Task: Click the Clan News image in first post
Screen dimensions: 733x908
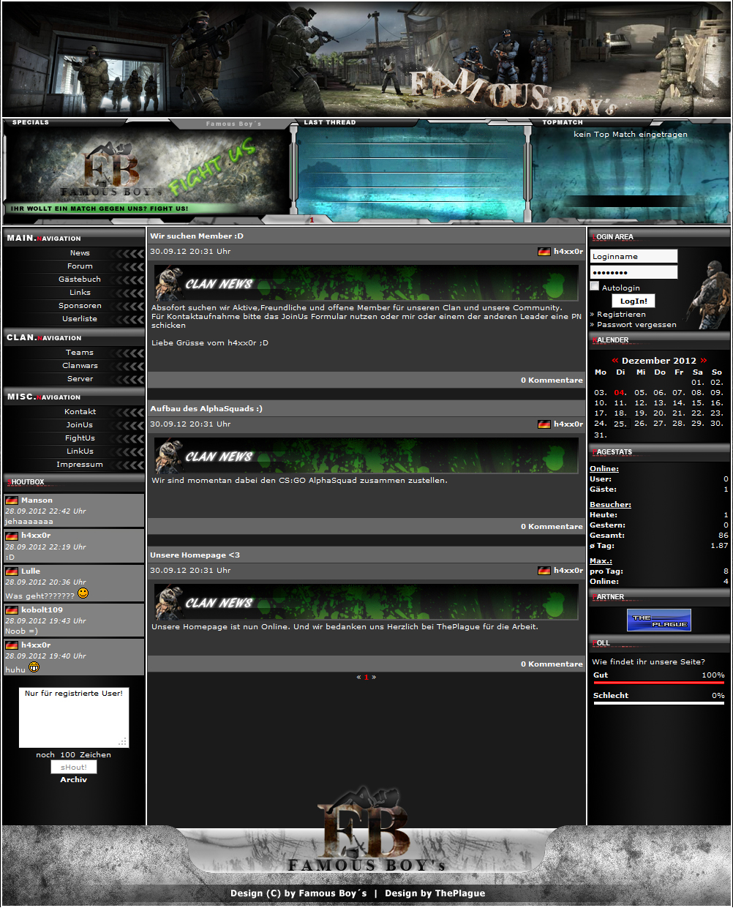Action: (x=366, y=283)
